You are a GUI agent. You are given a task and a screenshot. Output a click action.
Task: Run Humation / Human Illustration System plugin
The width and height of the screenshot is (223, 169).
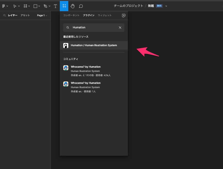[94, 45]
